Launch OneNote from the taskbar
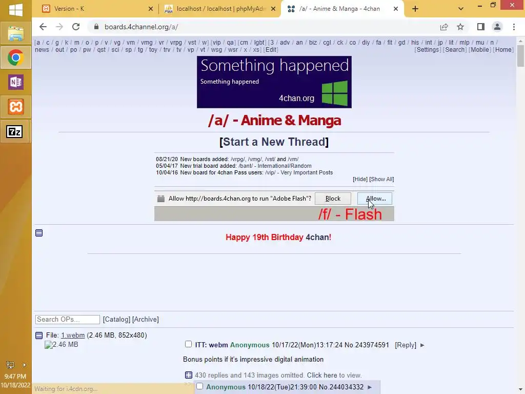 click(x=16, y=82)
